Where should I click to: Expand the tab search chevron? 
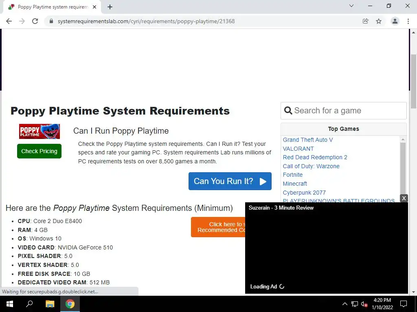pos(351,6)
